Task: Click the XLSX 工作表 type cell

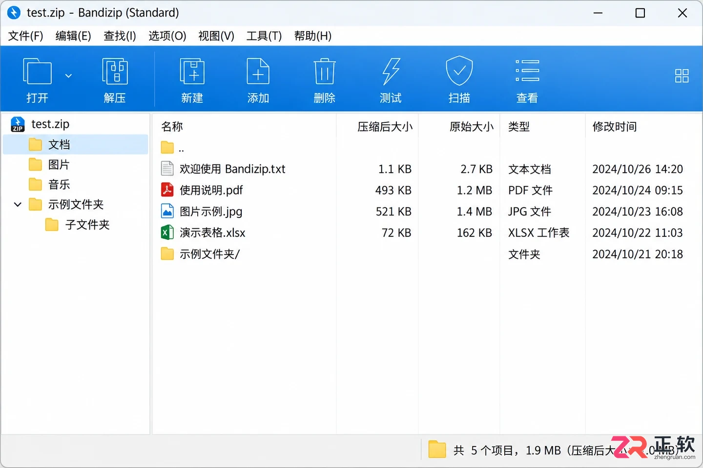Action: (x=539, y=233)
